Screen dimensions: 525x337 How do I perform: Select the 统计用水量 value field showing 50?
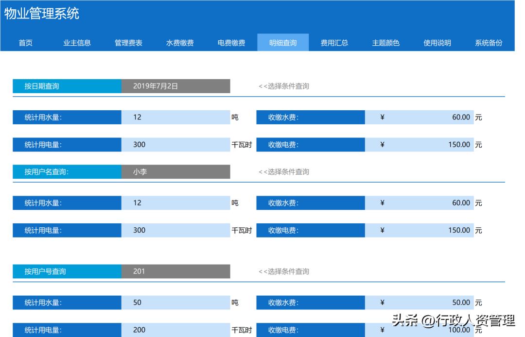(175, 302)
